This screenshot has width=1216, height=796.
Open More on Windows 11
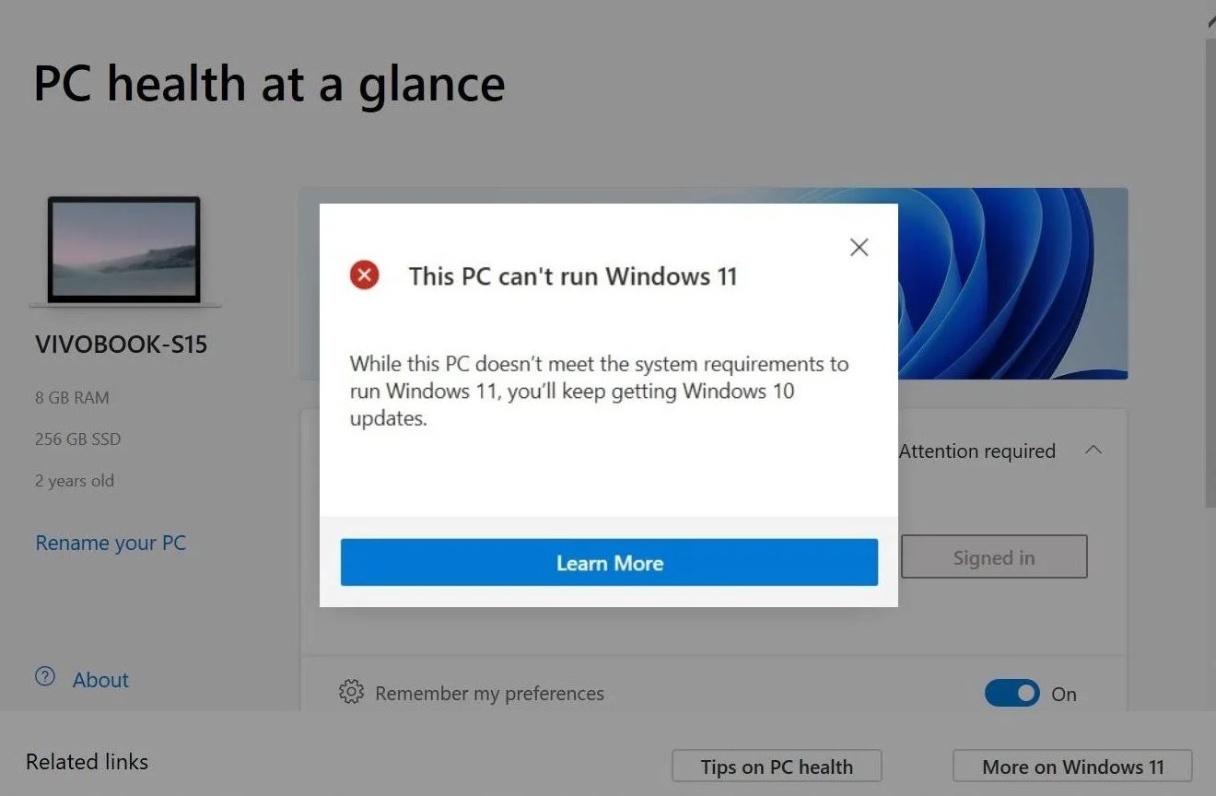pyautogui.click(x=1072, y=767)
